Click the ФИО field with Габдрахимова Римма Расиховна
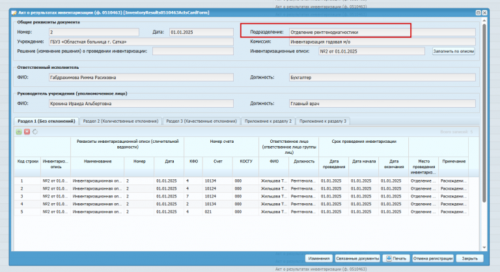This screenshot has width=500, height=272. [x=141, y=77]
